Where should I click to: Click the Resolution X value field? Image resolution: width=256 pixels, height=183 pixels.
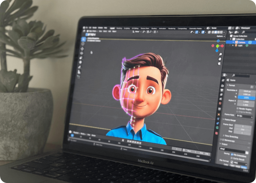[x=247, y=91]
